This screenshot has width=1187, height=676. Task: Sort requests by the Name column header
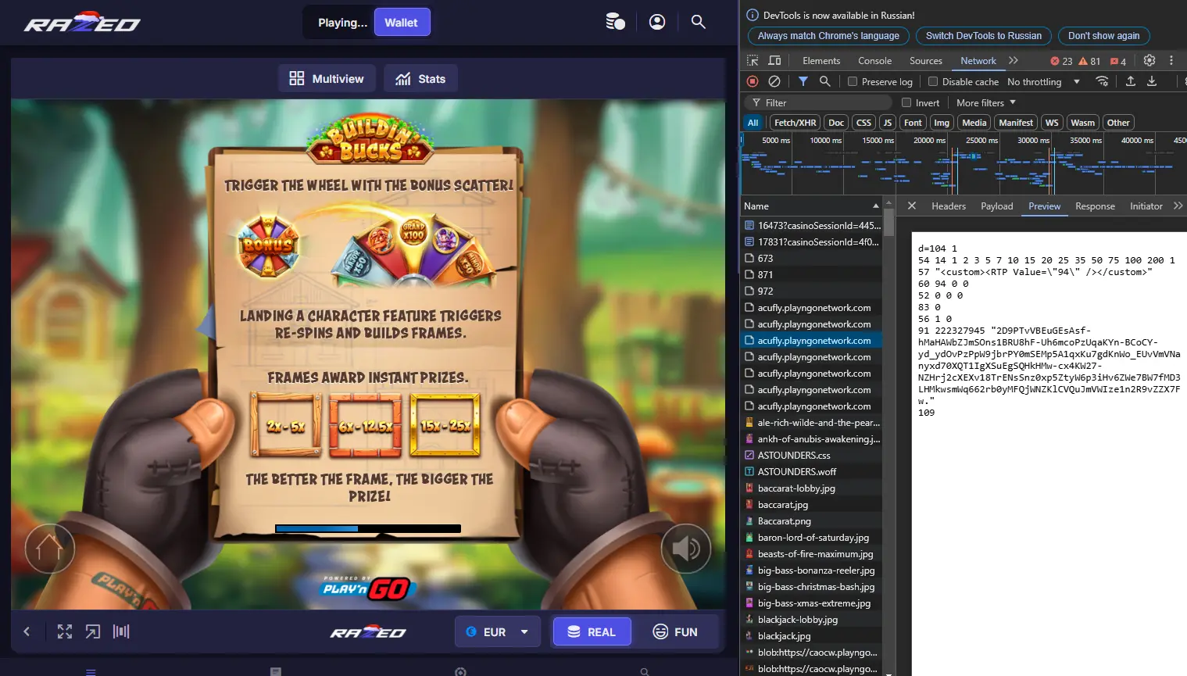pos(811,206)
